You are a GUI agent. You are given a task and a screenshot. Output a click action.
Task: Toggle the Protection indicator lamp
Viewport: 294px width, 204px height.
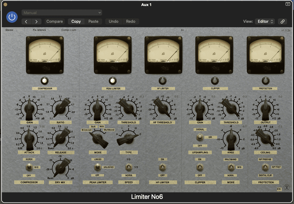(x=266, y=81)
